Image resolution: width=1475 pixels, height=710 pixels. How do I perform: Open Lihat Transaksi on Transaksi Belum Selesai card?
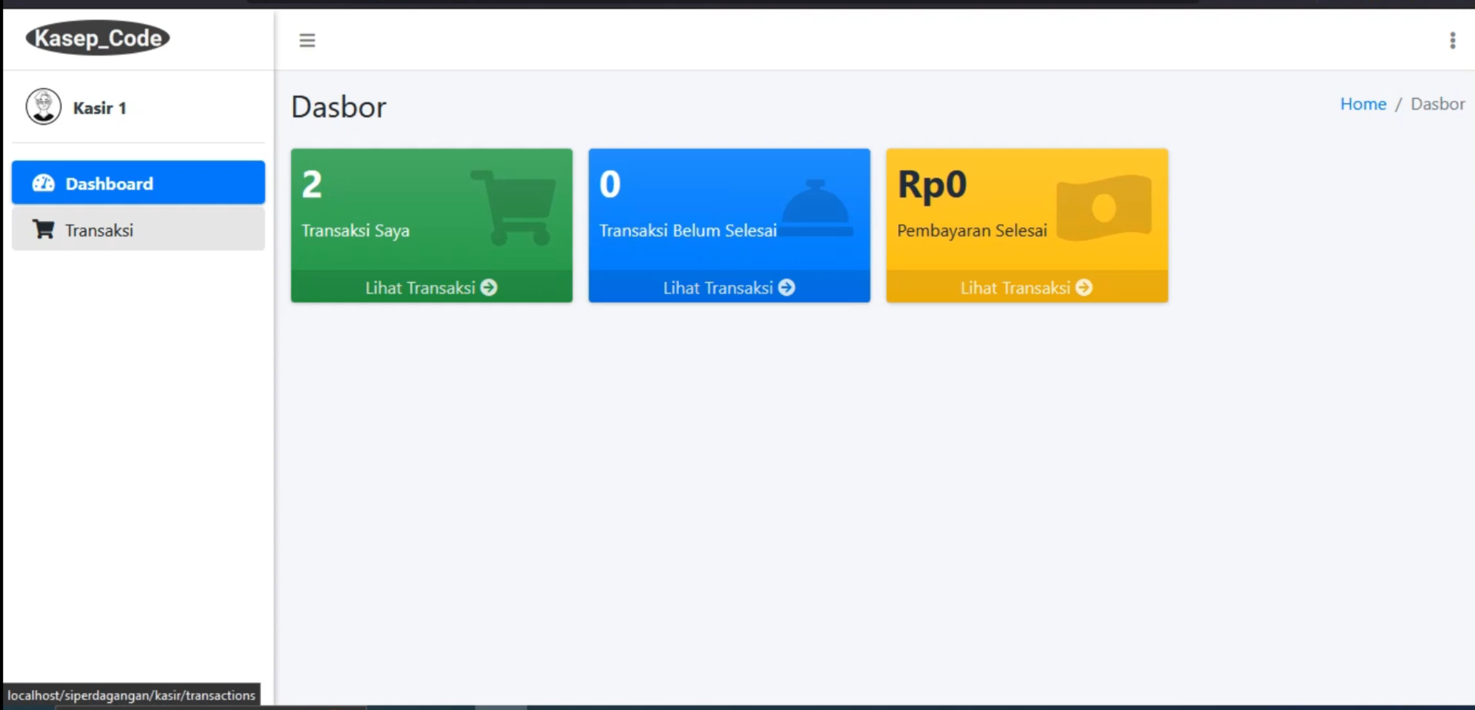coord(729,287)
